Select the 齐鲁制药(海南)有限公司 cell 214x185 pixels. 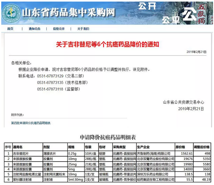(156, 154)
